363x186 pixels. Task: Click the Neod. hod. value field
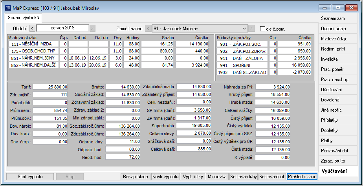(123, 157)
